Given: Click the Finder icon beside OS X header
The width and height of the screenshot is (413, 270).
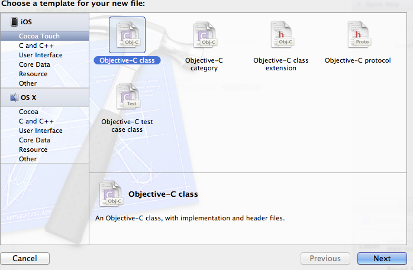Looking at the screenshot, I should tap(14, 97).
